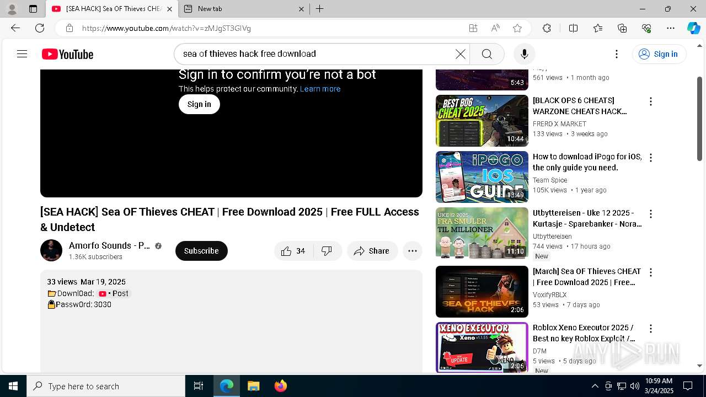Screen dimensions: 706x397
Task: View site information lock icon in address bar
Action: click(x=69, y=28)
